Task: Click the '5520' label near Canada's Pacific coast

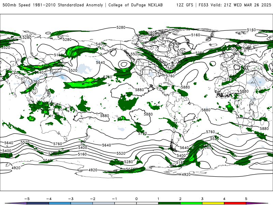Action: 135,54
